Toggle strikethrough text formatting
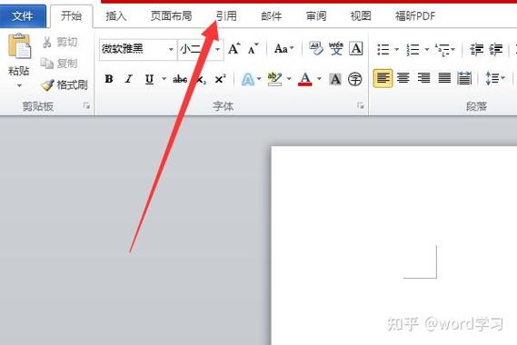 (180, 79)
